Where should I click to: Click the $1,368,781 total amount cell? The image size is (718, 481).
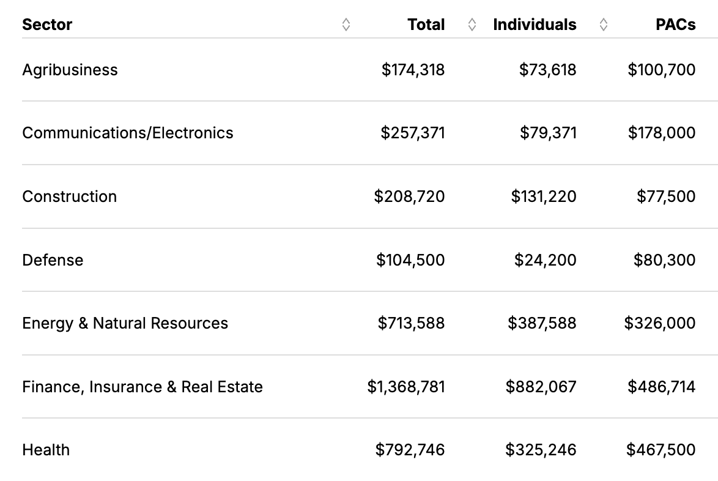(x=406, y=387)
